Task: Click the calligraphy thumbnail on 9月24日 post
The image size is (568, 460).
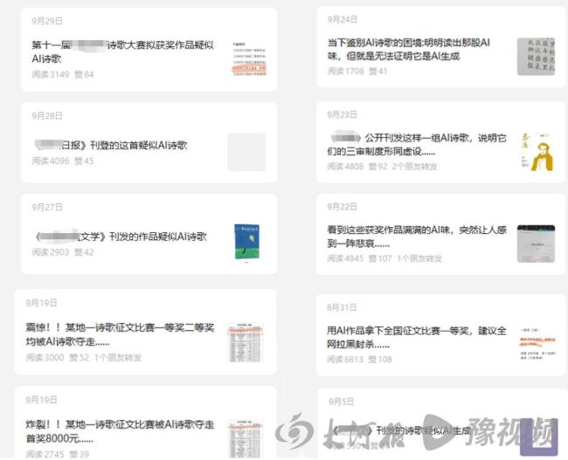Action: point(535,57)
